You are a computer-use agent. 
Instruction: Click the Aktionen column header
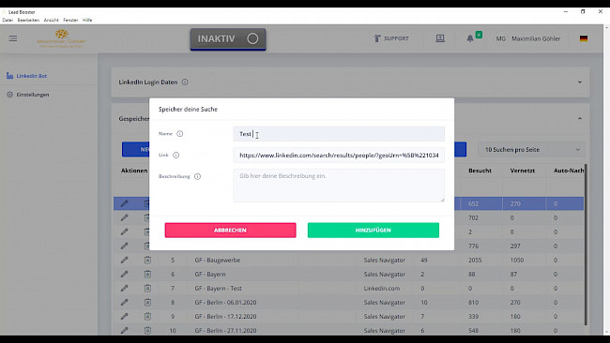[134, 171]
